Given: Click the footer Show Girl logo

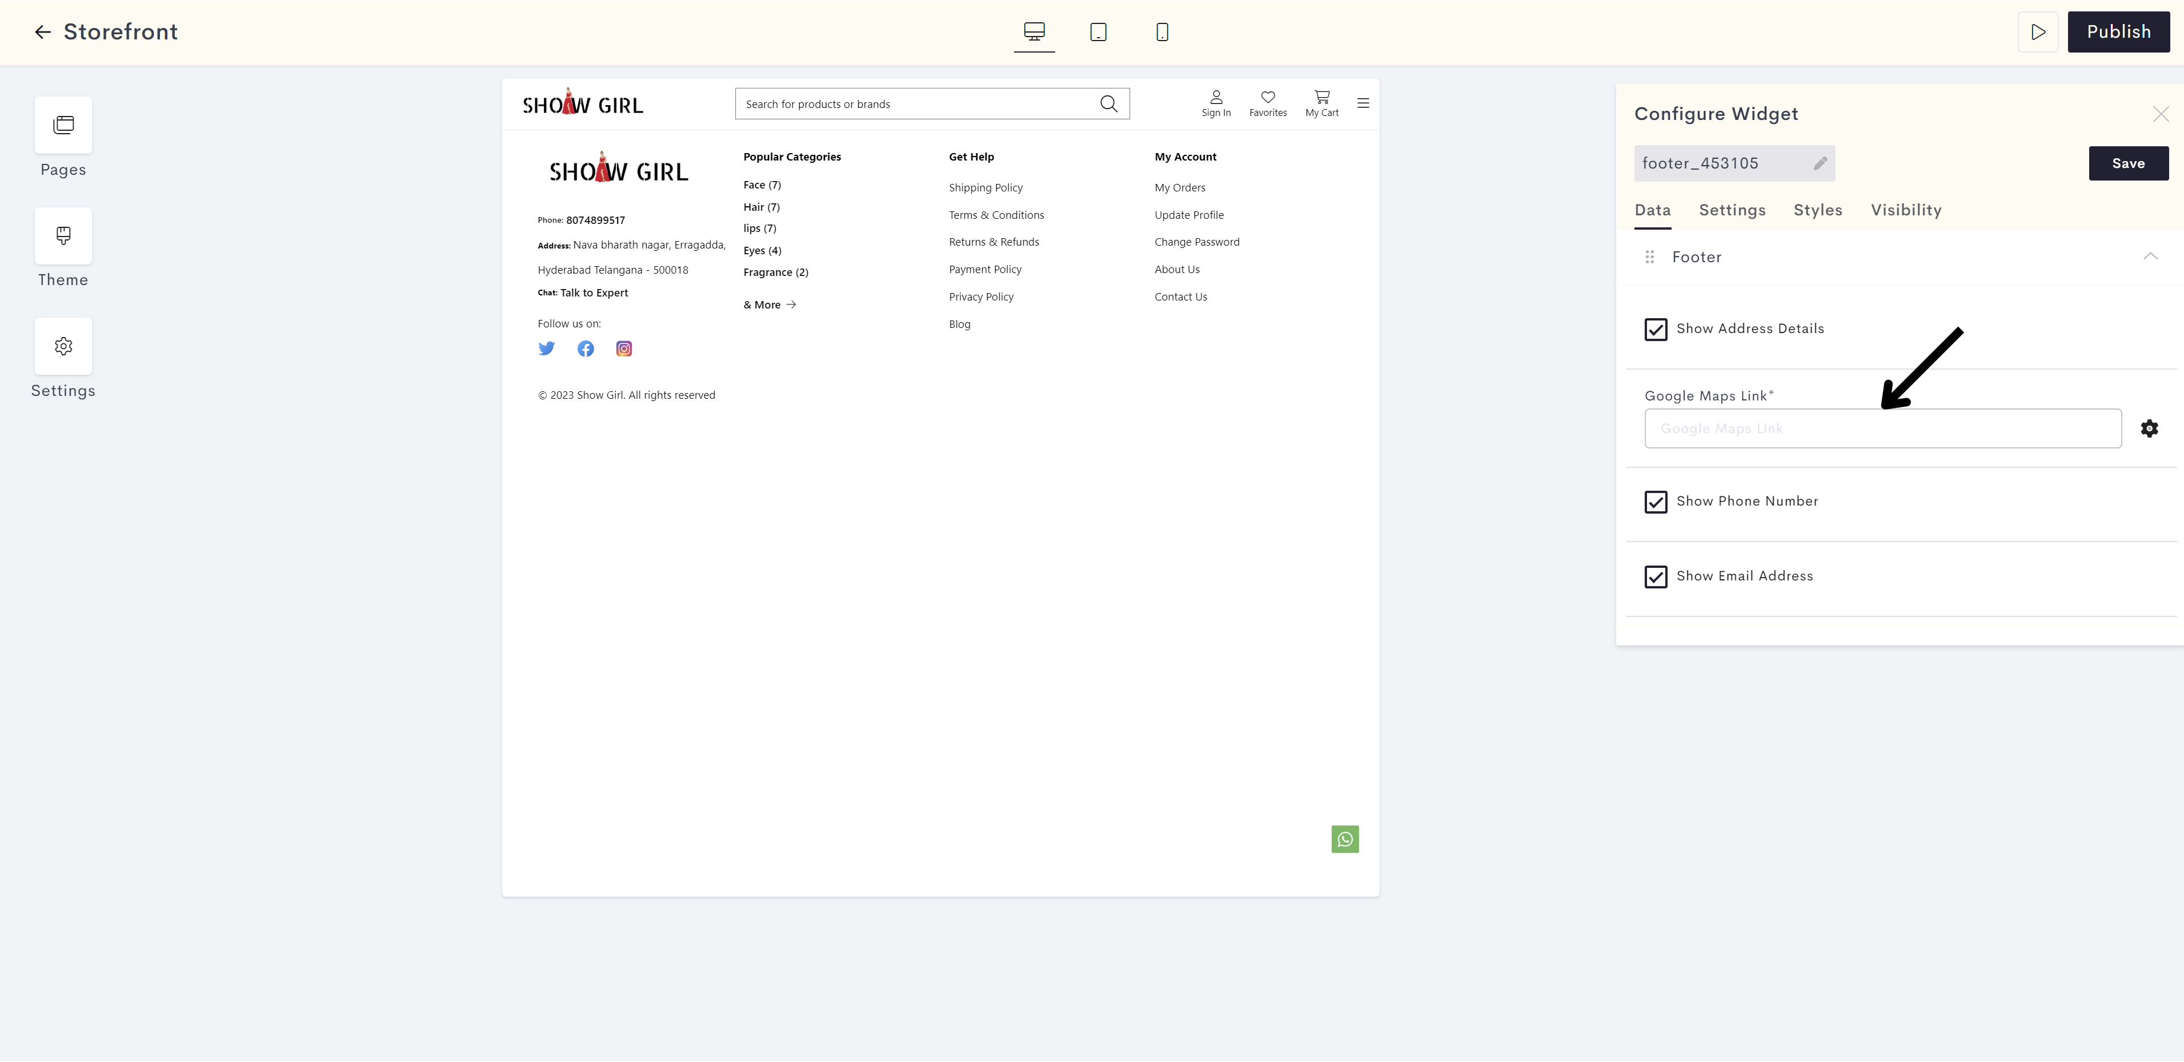Looking at the screenshot, I should pyautogui.click(x=619, y=169).
